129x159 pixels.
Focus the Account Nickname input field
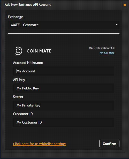[64, 71]
